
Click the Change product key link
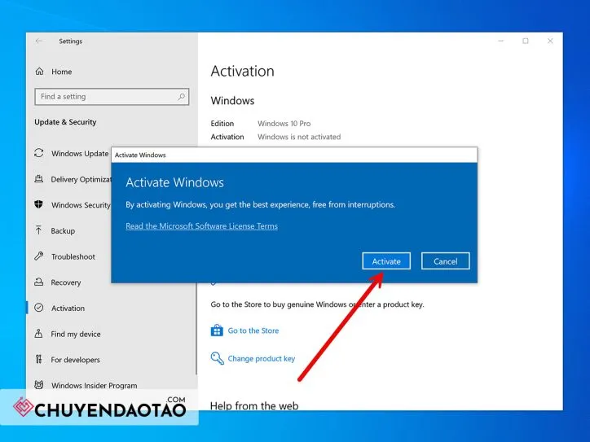(261, 358)
